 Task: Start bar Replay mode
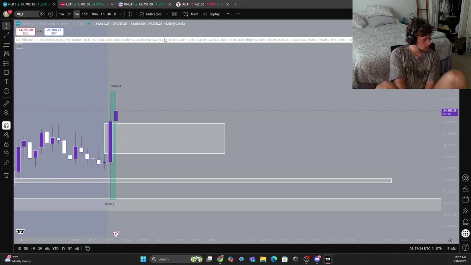pos(211,14)
